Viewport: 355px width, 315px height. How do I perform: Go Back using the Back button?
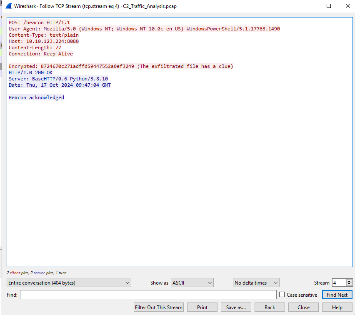270,307
